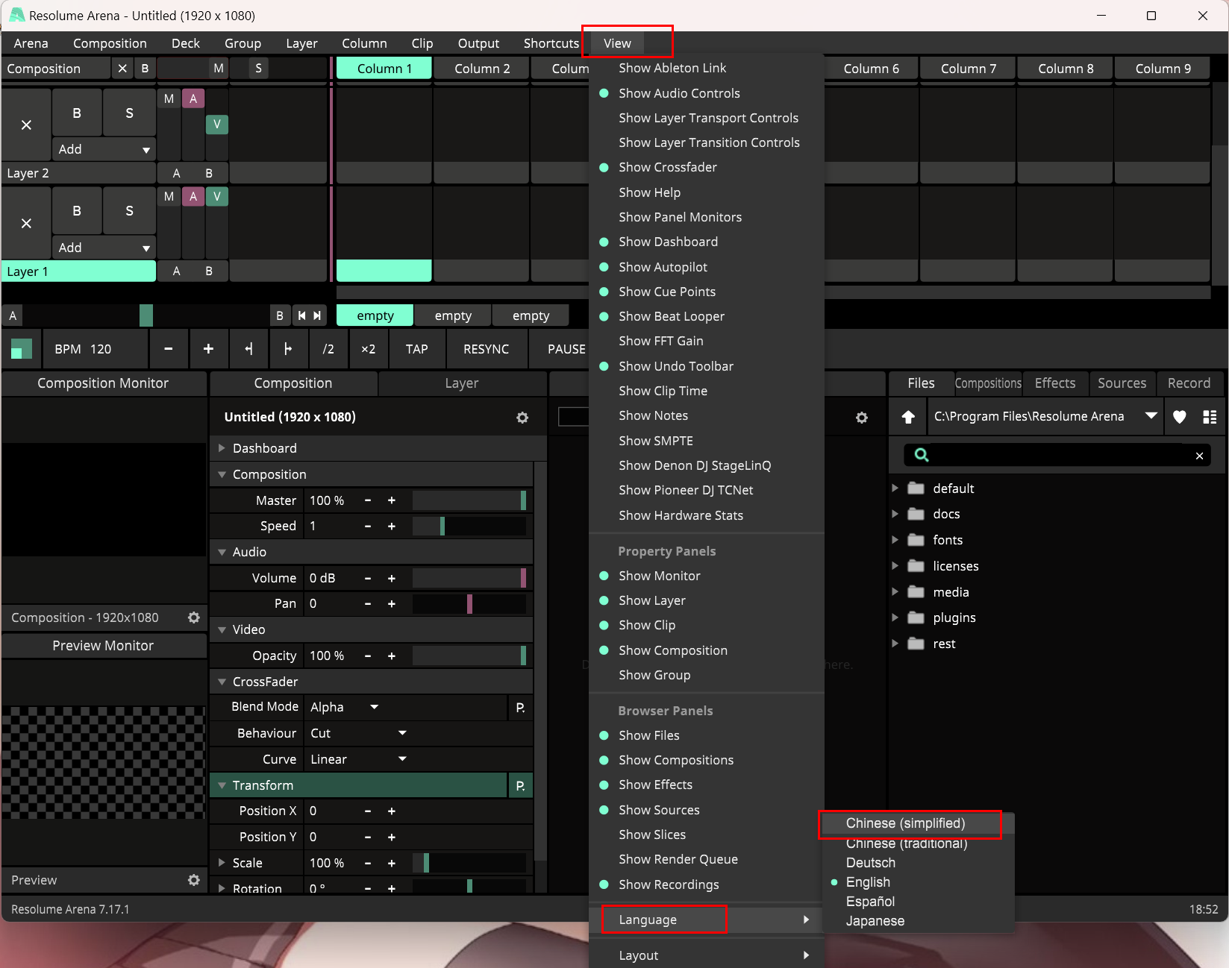The image size is (1229, 968).
Task: Click the composition settings gear icon
Action: (522, 418)
